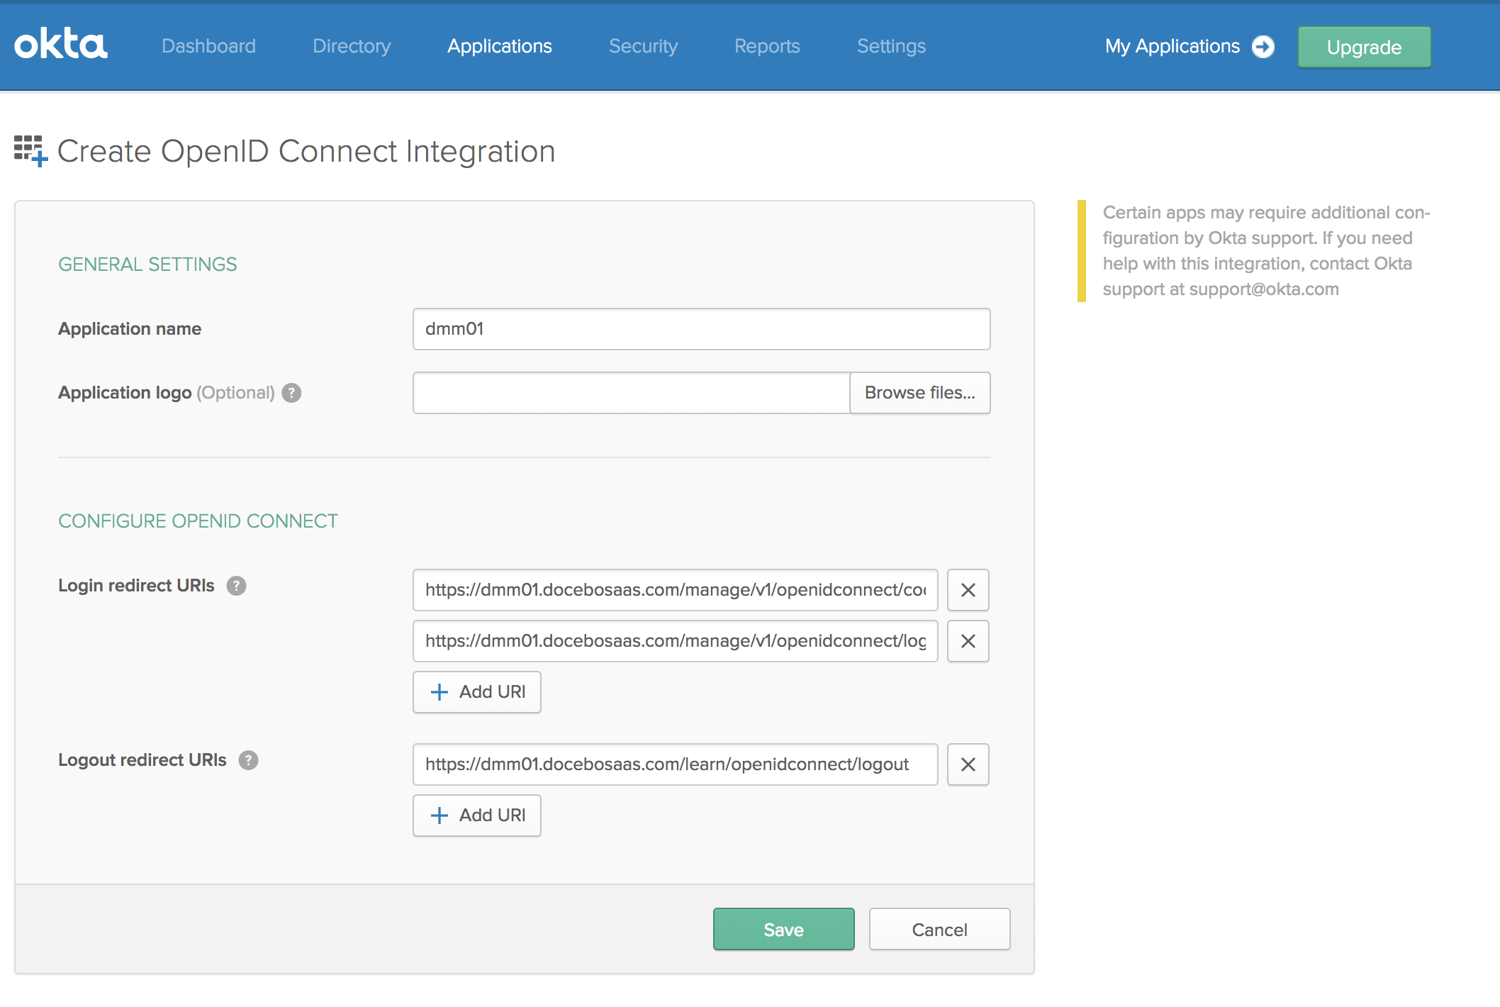Click the GENERAL SETTINGS section heading
Image resolution: width=1500 pixels, height=1007 pixels.
coord(147,265)
